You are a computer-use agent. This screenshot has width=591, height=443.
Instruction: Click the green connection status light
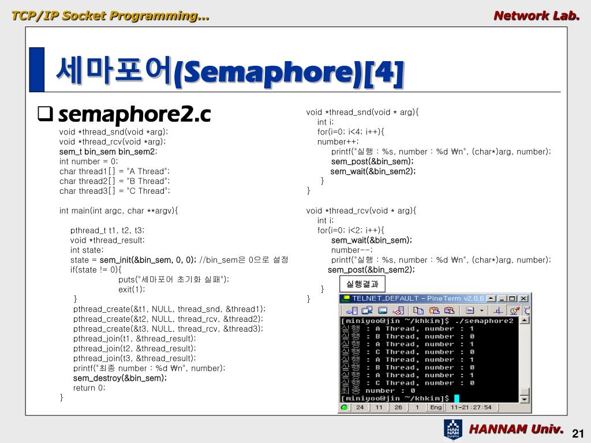click(x=344, y=407)
